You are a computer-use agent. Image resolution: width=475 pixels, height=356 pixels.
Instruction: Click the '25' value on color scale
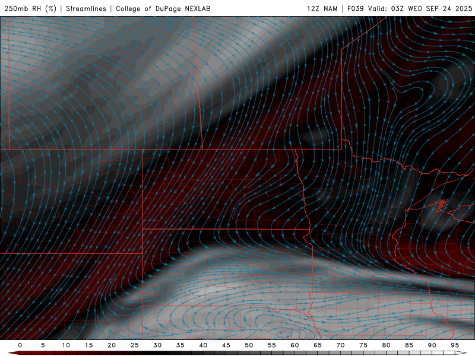[135, 345]
